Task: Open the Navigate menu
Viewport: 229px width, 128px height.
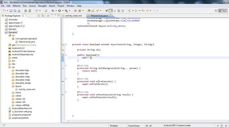Action: click(x=42, y=6)
